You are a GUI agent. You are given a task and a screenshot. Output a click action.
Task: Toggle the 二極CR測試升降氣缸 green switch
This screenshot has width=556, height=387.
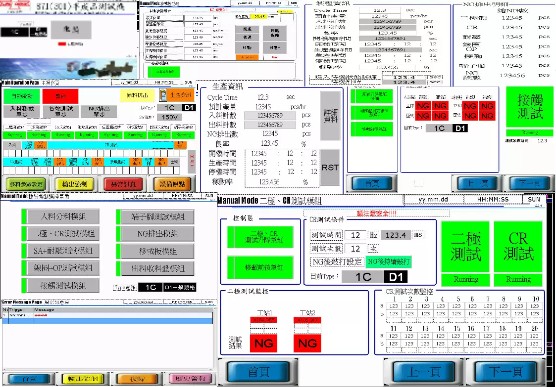click(x=259, y=236)
